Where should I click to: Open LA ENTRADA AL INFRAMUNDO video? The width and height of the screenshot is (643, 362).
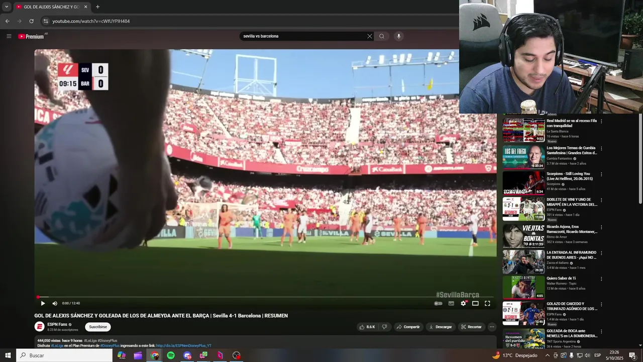click(x=571, y=255)
